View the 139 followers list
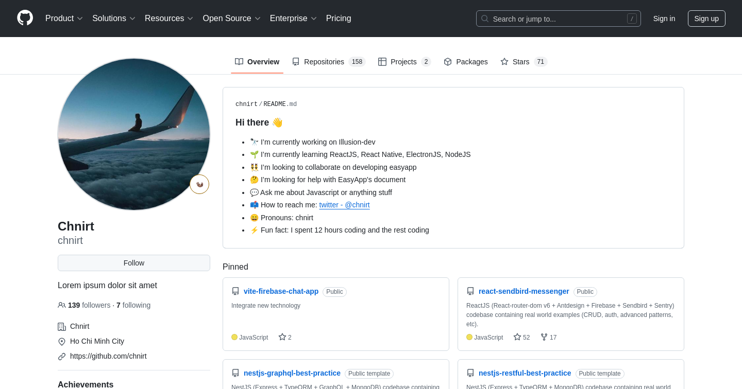The image size is (742, 389). (x=89, y=305)
